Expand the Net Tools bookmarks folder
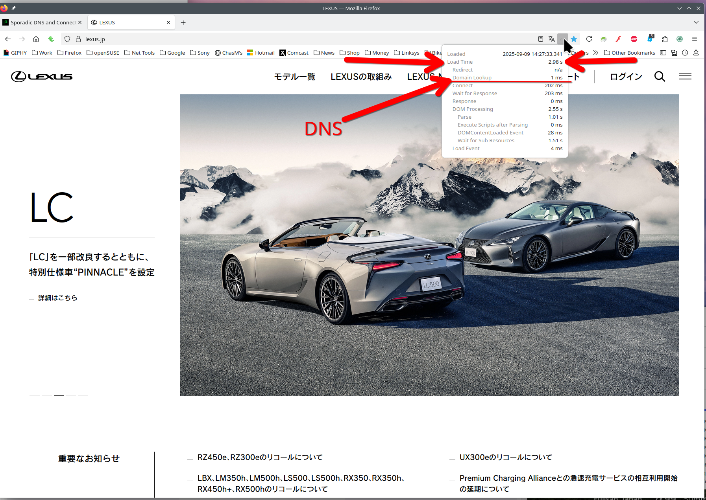 [x=139, y=53]
